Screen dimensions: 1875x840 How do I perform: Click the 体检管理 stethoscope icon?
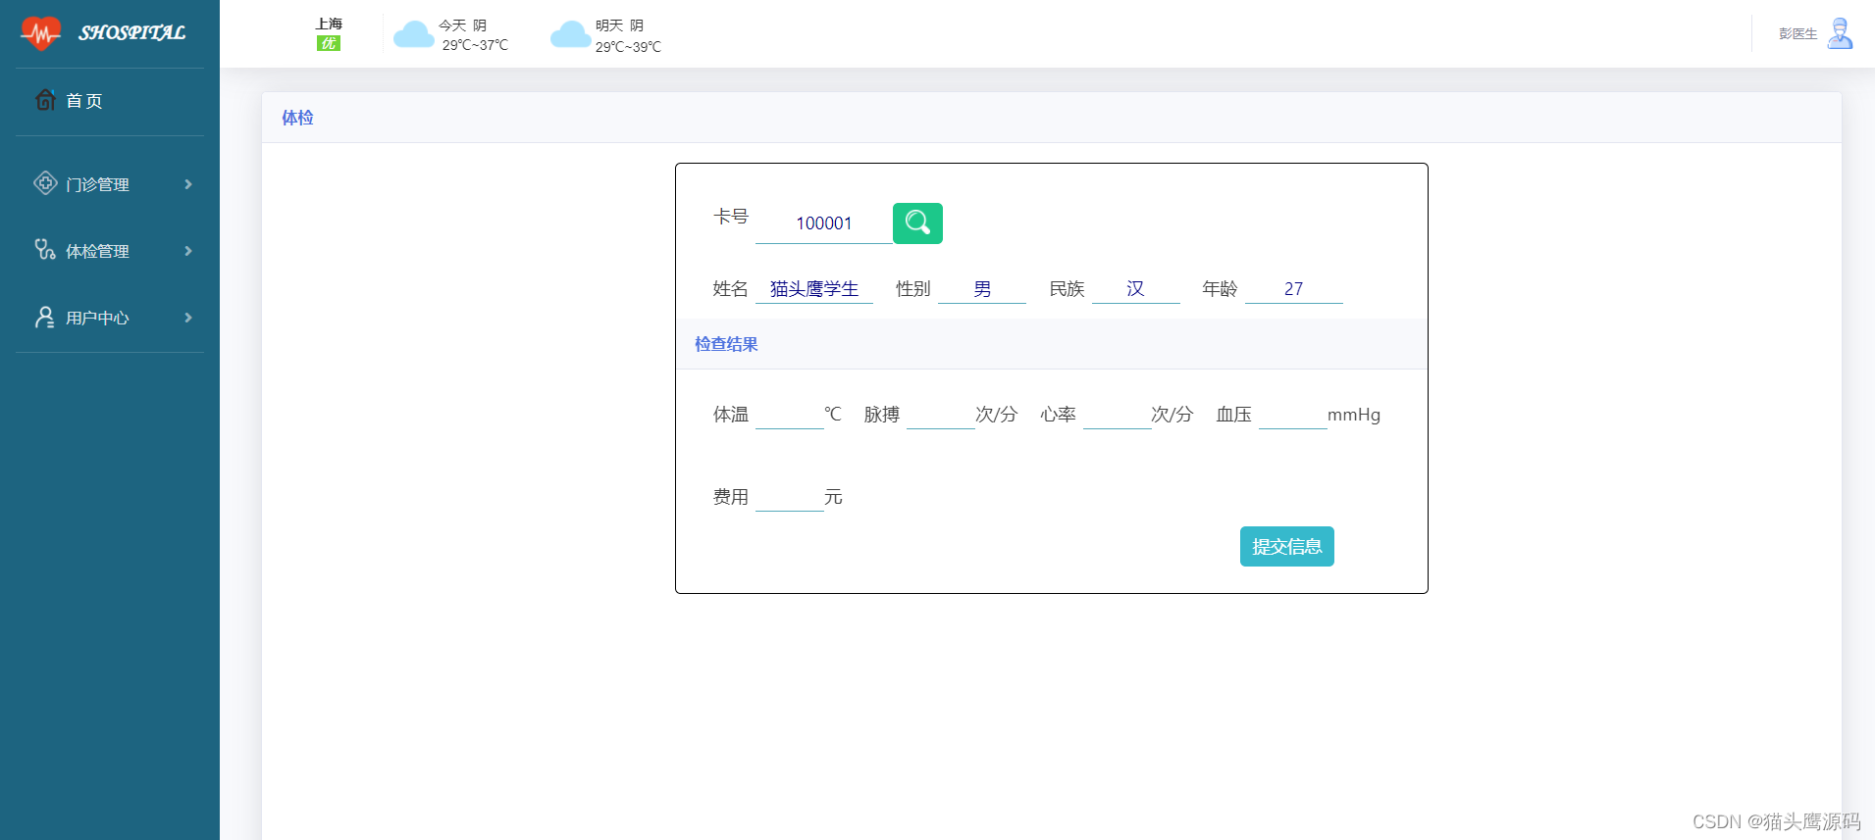[x=45, y=250]
